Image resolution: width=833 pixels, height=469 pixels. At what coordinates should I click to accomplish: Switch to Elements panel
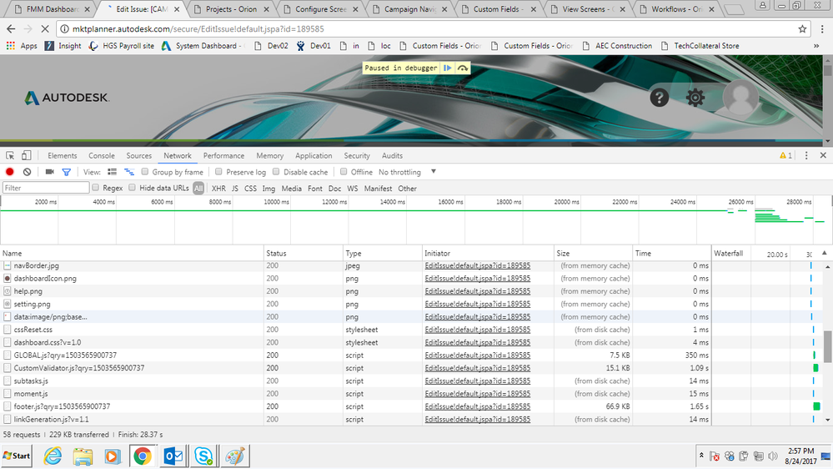click(x=63, y=156)
